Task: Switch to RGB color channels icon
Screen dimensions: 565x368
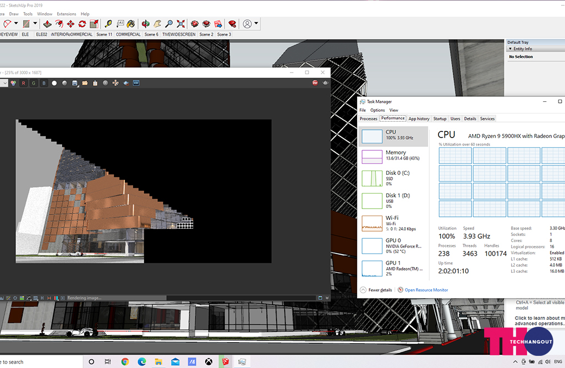Action: pos(13,83)
